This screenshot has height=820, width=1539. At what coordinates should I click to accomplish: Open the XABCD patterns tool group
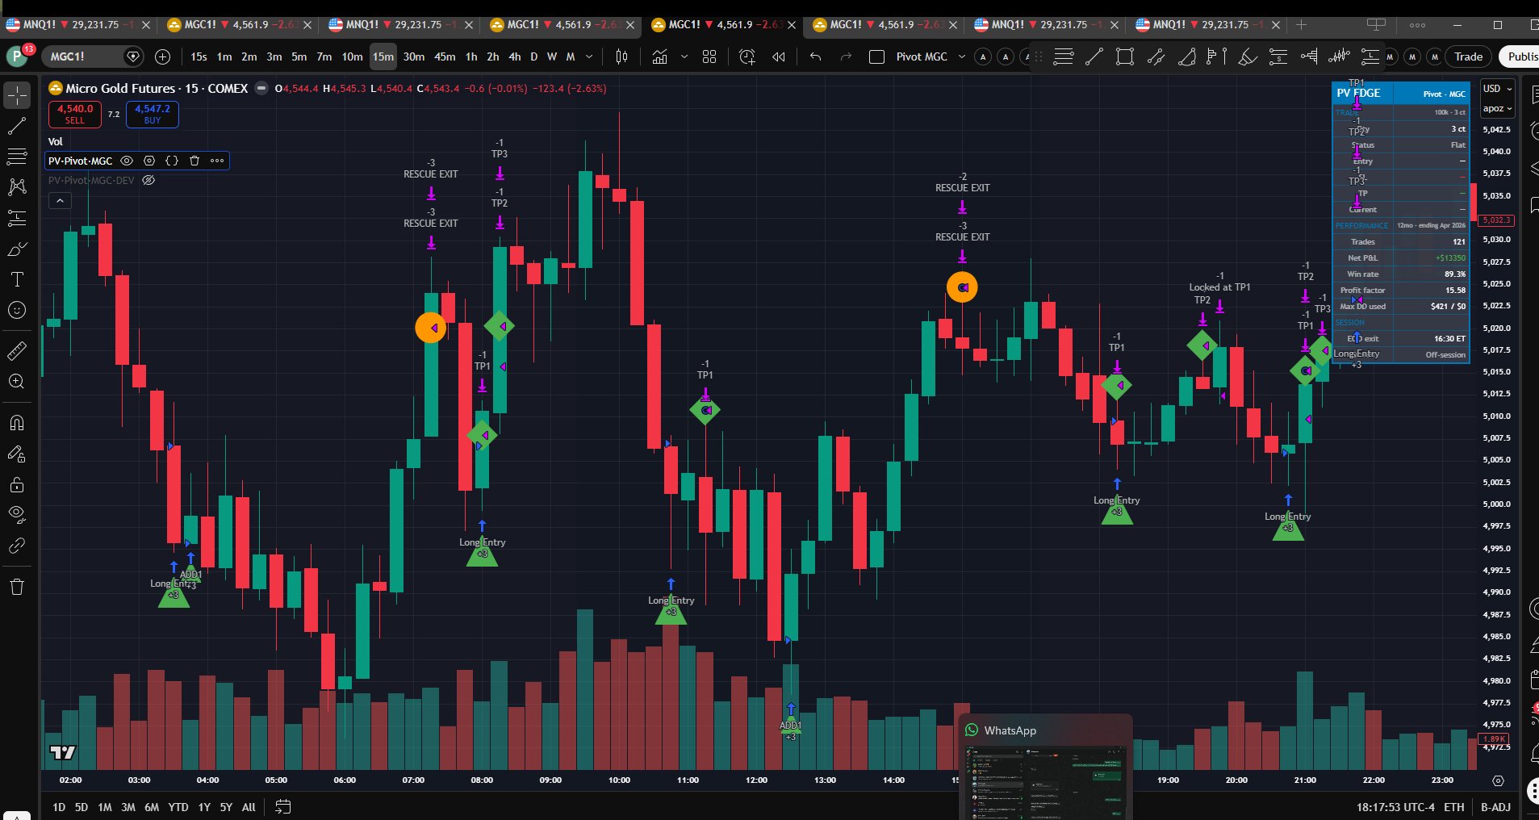[17, 187]
